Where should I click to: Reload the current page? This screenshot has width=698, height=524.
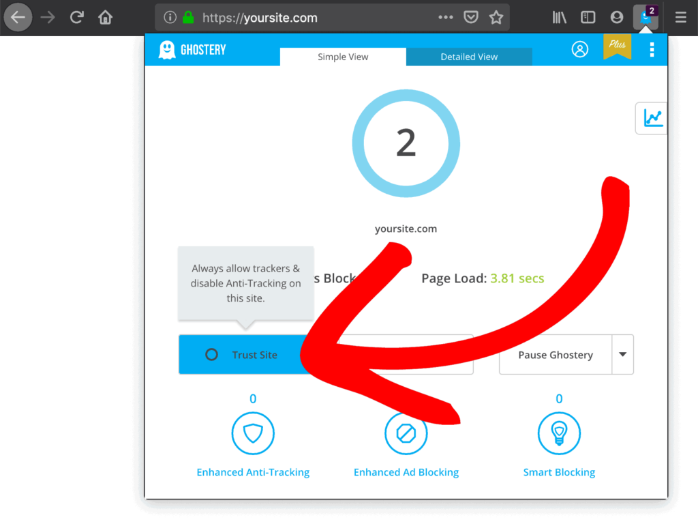pyautogui.click(x=75, y=17)
